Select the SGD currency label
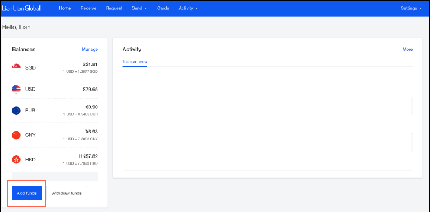Viewport: 432px width, 212px height. tap(30, 67)
